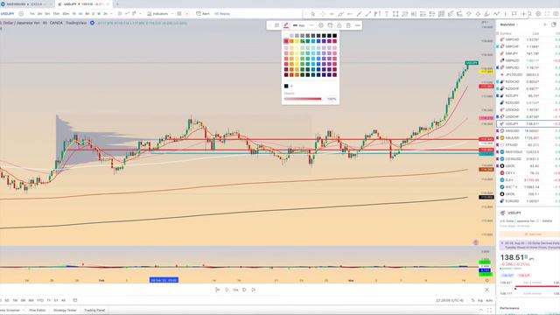
Task: Click the USDJPY symbol search field
Action: point(8,14)
